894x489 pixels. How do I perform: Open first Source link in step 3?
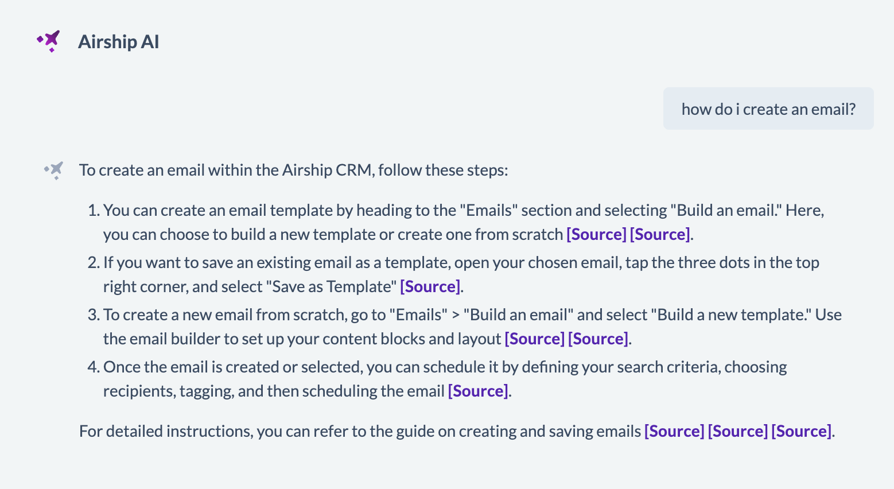click(x=534, y=339)
